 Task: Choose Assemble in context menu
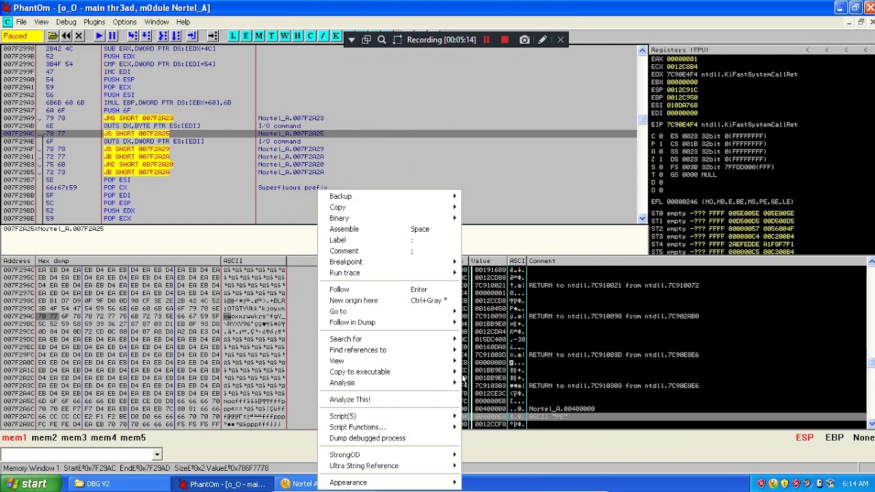pos(390,229)
